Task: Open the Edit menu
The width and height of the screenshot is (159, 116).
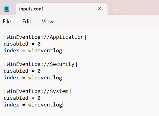Action: coord(27,22)
